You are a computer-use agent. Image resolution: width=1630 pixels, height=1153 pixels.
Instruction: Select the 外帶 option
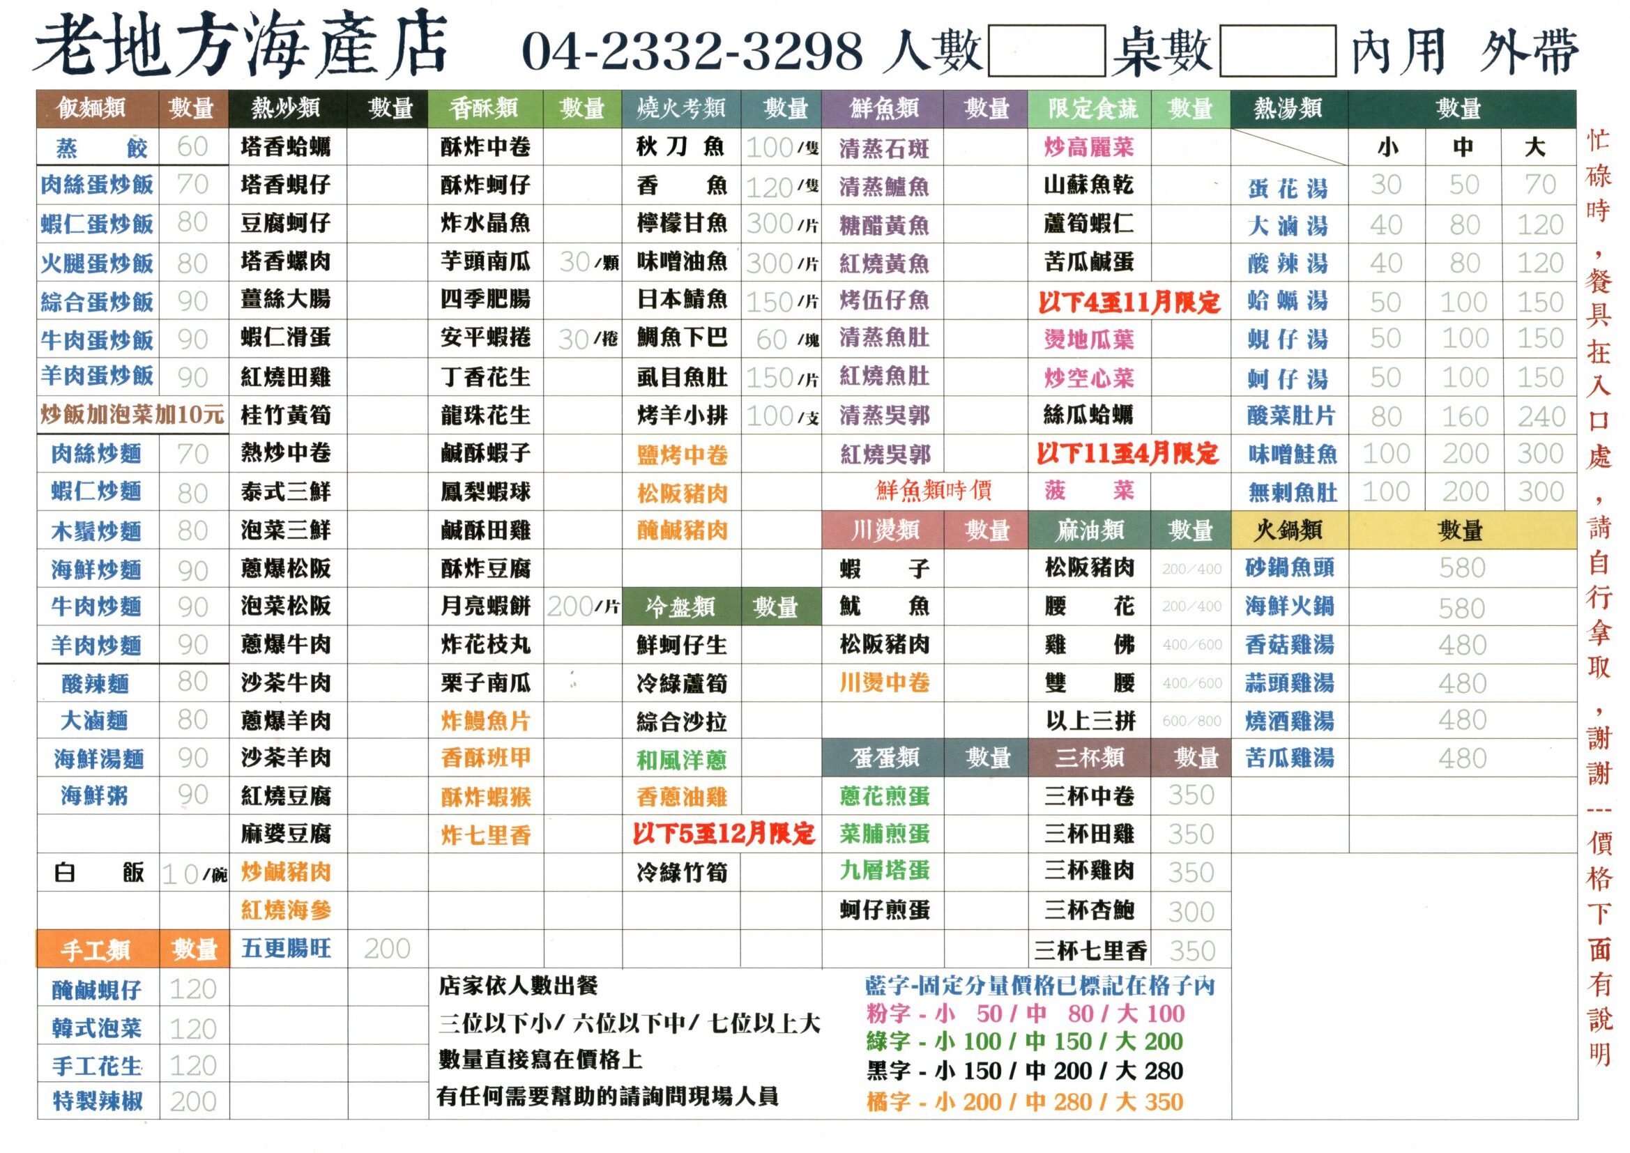pos(1530,51)
